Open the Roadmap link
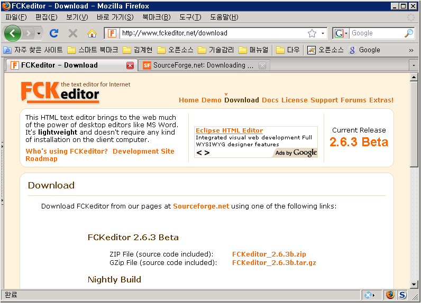The height and width of the screenshot is (303, 421). coord(41,159)
